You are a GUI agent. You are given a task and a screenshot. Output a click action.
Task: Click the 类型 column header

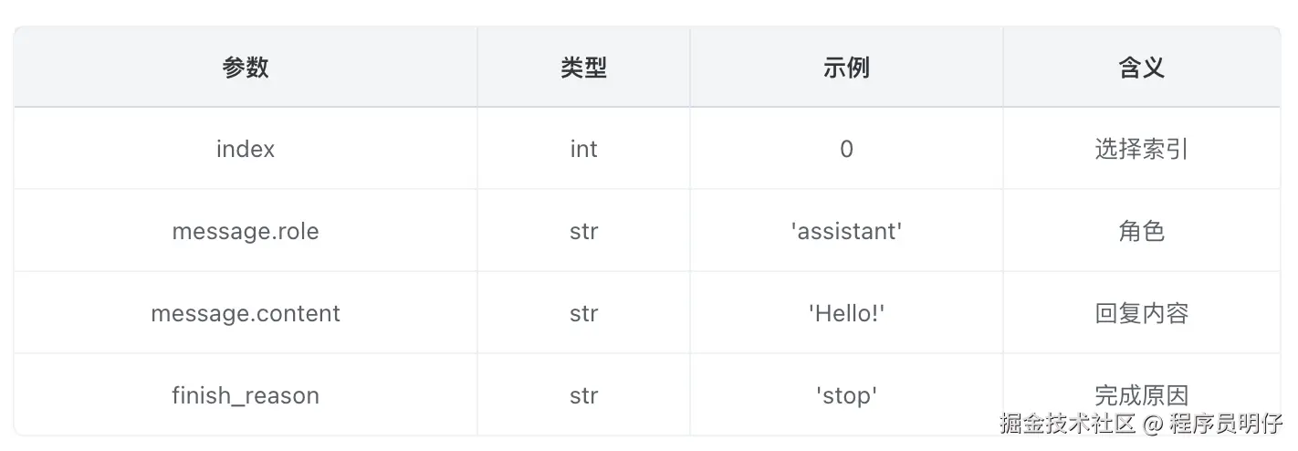[x=583, y=68]
